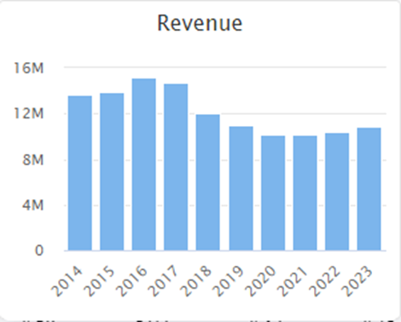This screenshot has width=401, height=322.
Task: Click the 0 axis label
Action: (x=39, y=250)
